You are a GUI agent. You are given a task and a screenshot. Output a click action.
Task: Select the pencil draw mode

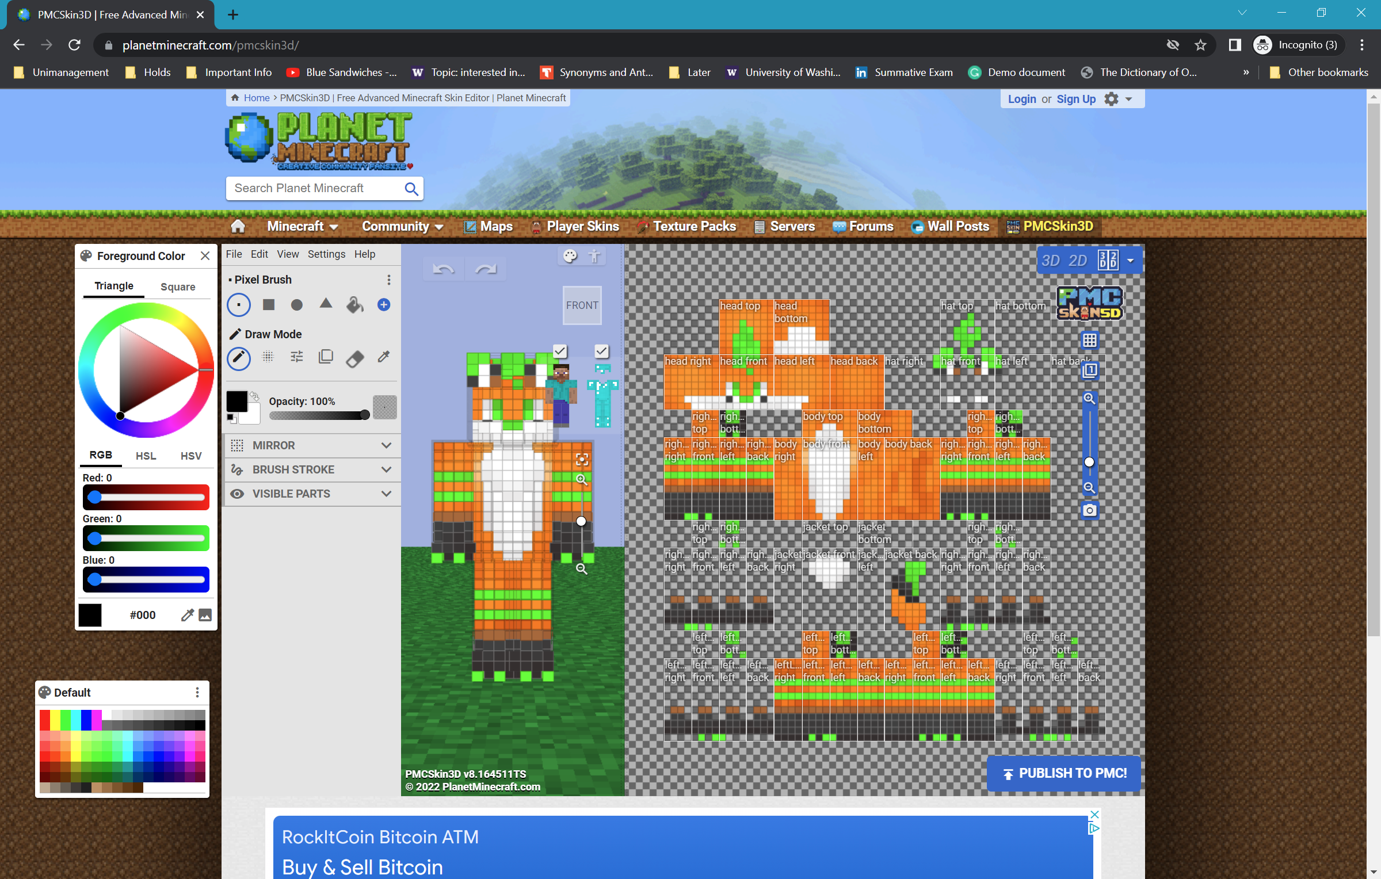click(238, 358)
